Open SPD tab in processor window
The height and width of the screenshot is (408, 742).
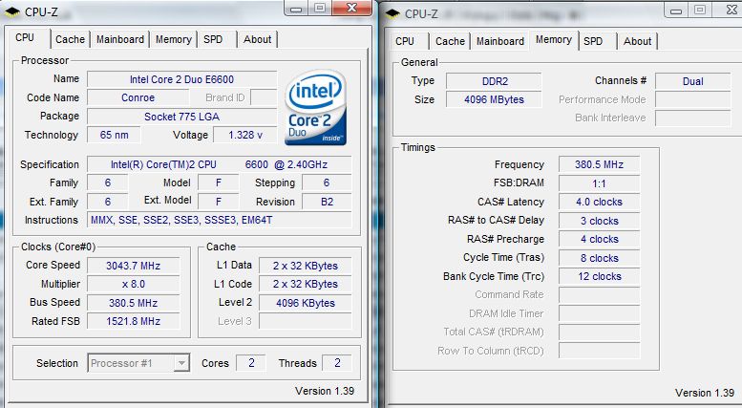211,39
